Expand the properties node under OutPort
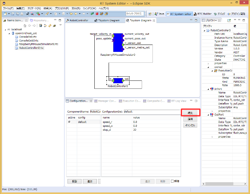250x194 pixels. (212, 137)
